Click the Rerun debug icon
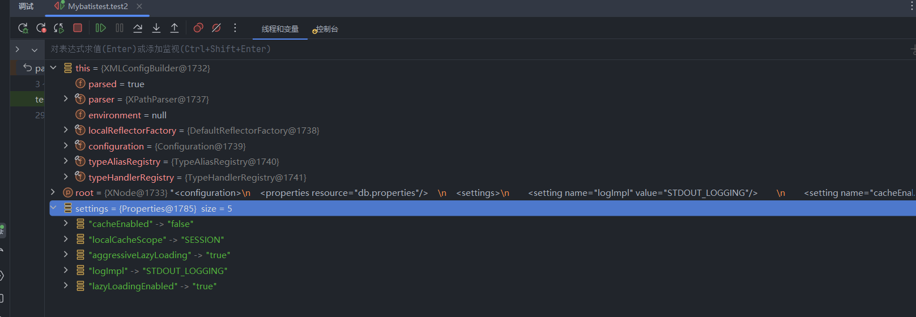Viewport: 916px width, 317px height. coord(23,28)
